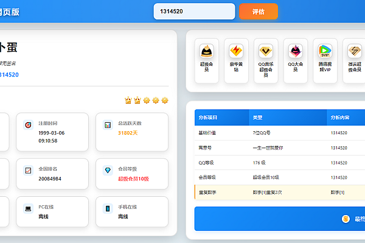365x243 pixels.
Task: Click the 离线 status under PC在线
Action: 43,216
